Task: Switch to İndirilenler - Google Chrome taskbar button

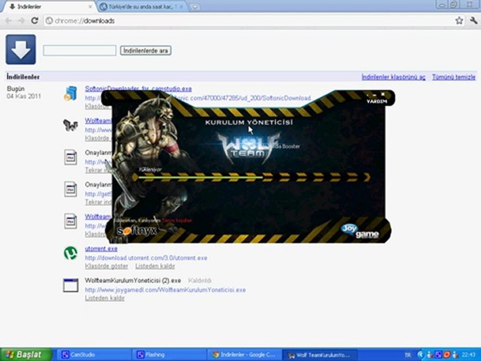Action: click(244, 355)
